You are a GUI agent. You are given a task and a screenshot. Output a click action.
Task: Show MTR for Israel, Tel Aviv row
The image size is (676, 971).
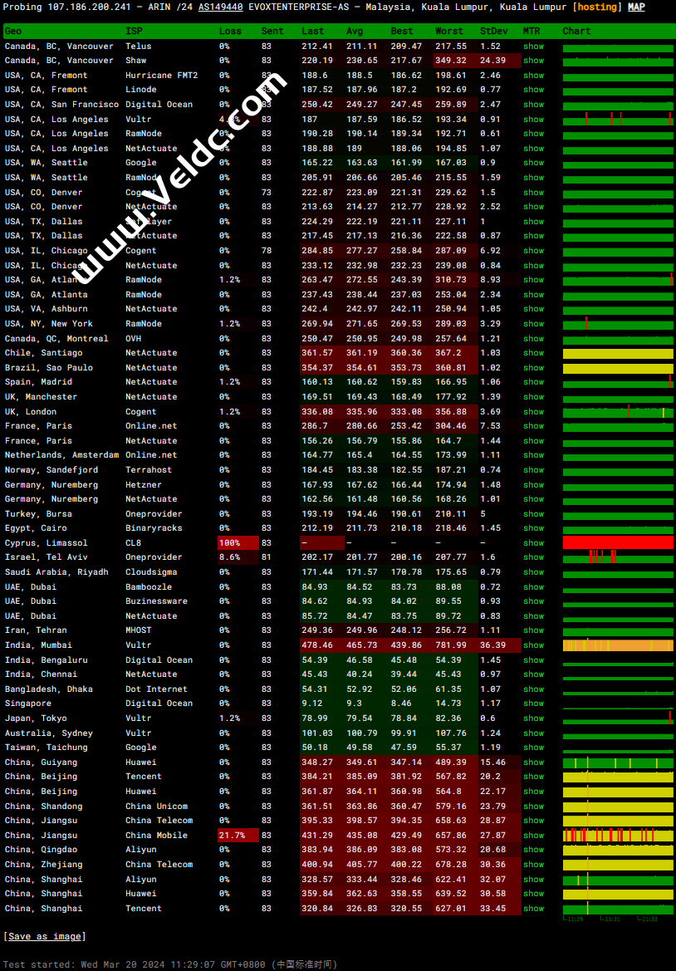(x=534, y=557)
